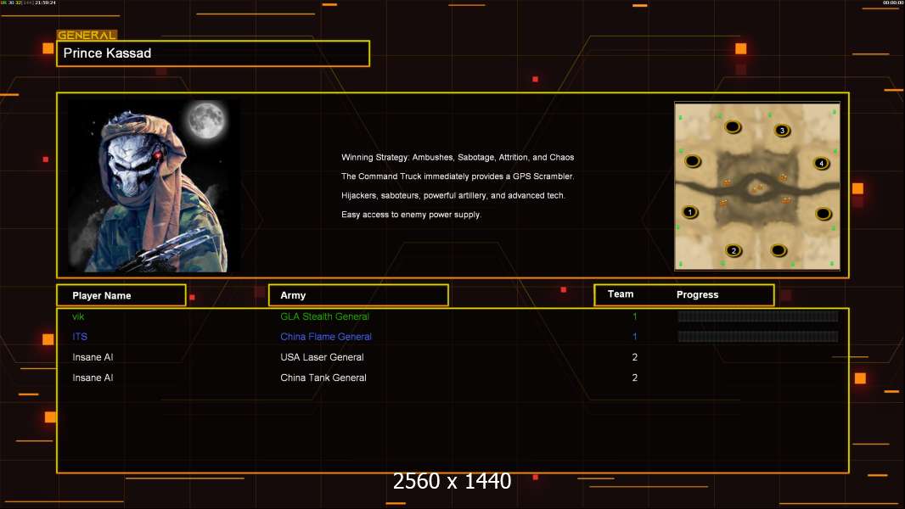Click the China Flame General army text
Screen dimensions: 905x509
tap(325, 337)
